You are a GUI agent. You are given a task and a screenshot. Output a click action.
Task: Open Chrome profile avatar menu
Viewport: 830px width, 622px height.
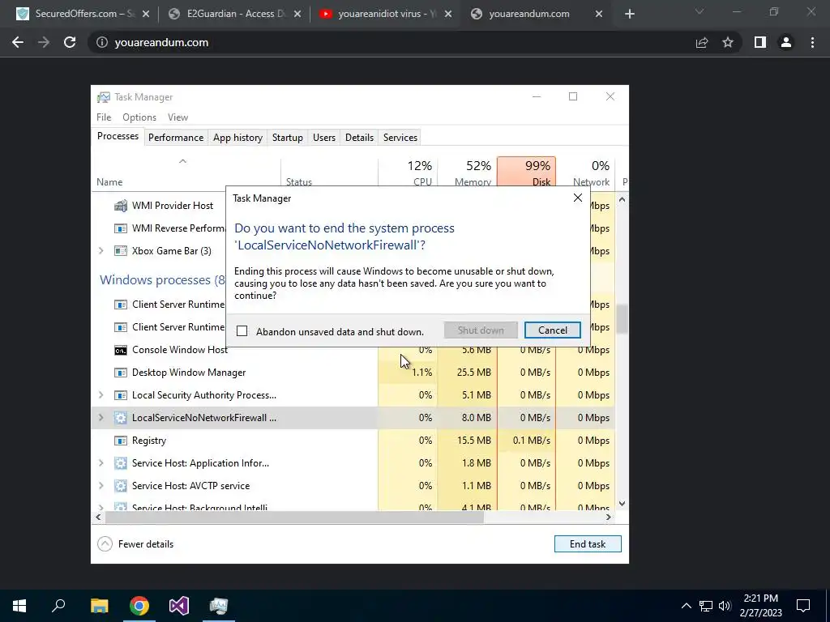(x=786, y=42)
